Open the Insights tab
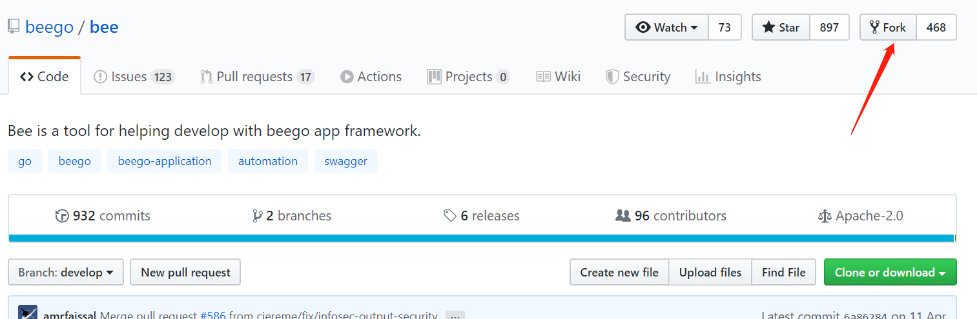The width and height of the screenshot is (977, 319). point(728,77)
